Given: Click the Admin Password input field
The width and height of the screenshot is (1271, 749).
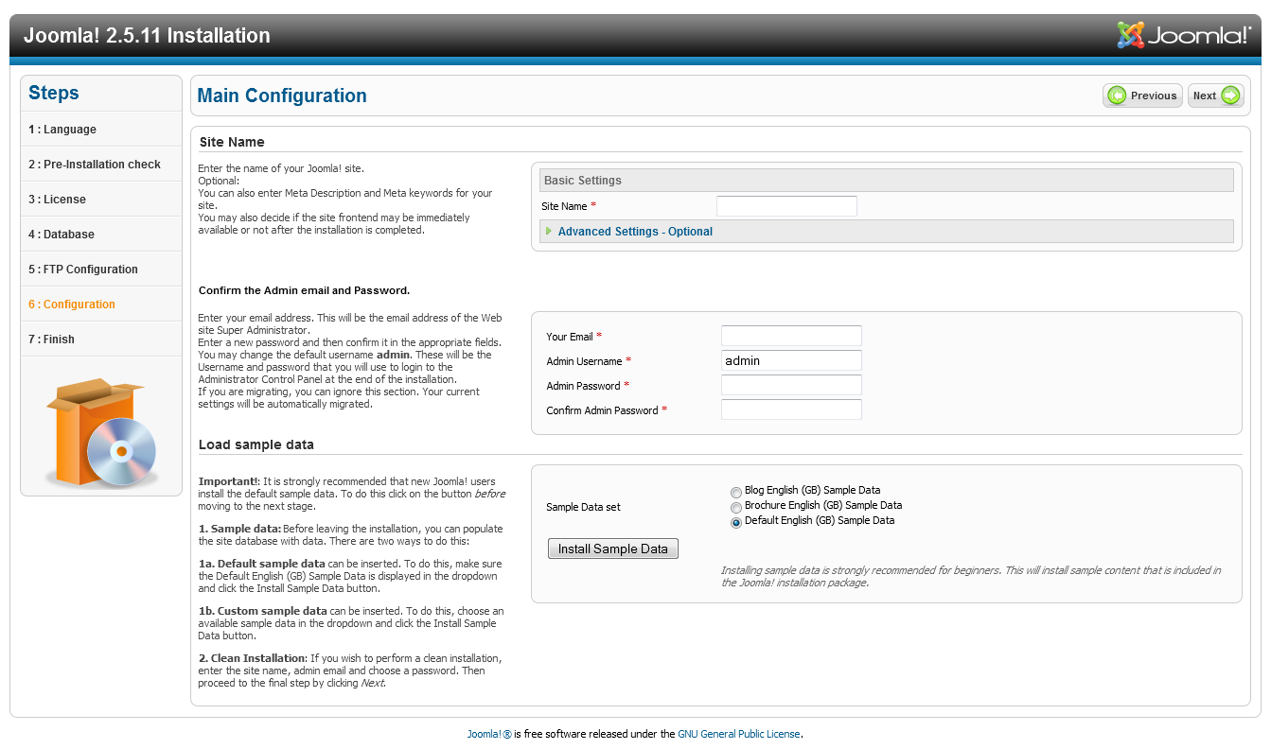Looking at the screenshot, I should [791, 385].
